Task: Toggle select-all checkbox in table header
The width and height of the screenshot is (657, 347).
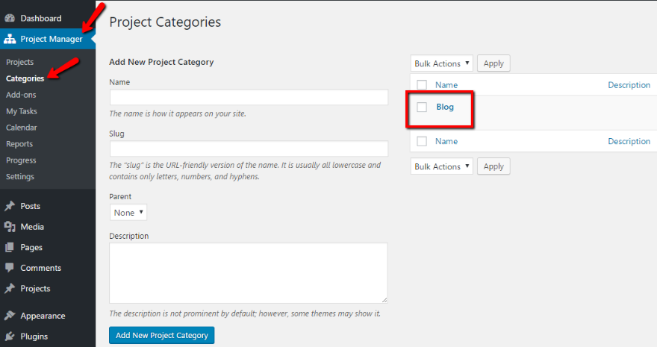Action: [422, 85]
